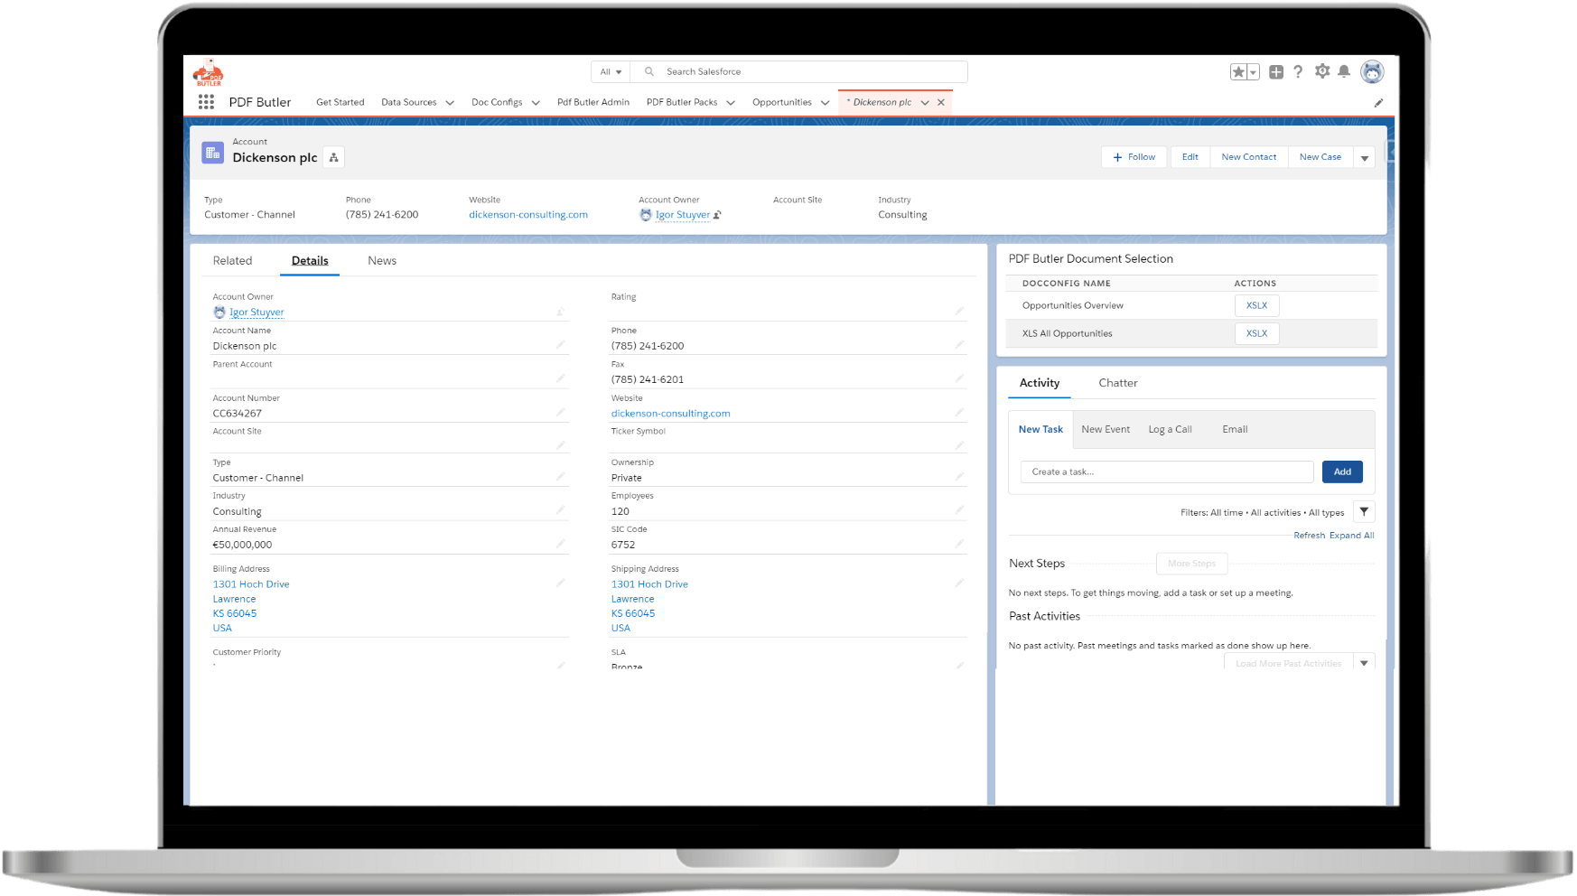Expand the Dickenson plc tab chevron
Screen dimensions: 1577x896
point(925,103)
